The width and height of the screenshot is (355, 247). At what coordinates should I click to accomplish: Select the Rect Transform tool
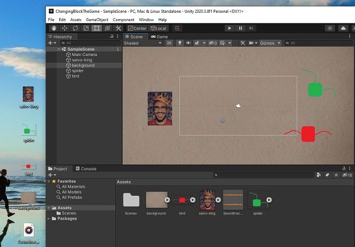tap(97, 29)
